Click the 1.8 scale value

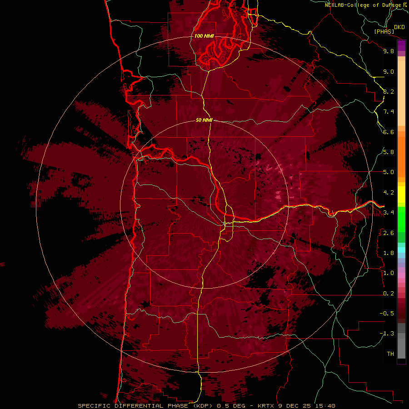pos(389,253)
